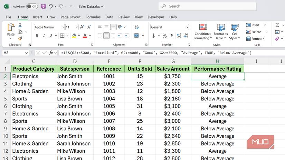
Task: Open Conditional Formatting menu
Action: point(203,32)
